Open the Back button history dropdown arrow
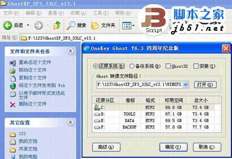 28,25
